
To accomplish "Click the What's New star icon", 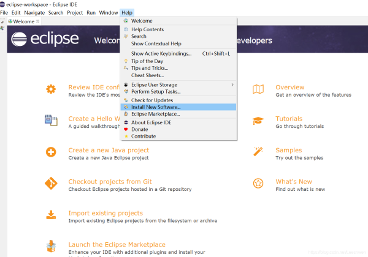I will [x=258, y=184].
